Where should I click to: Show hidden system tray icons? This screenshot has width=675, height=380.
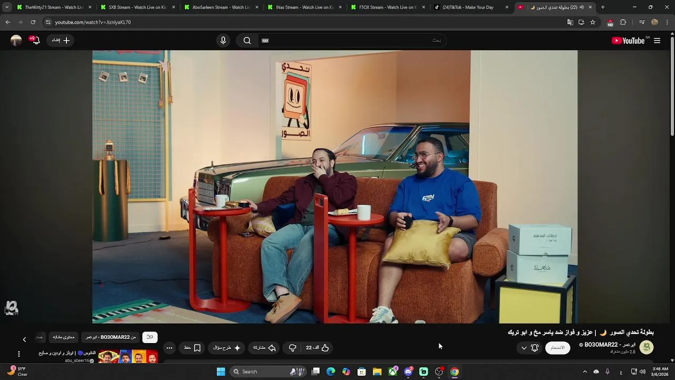pos(585,372)
